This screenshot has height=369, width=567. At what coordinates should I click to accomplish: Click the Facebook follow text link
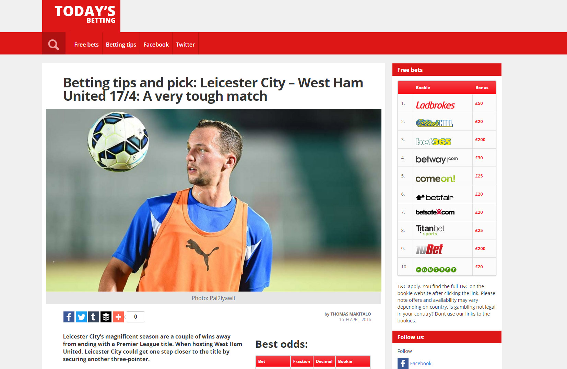point(421,364)
